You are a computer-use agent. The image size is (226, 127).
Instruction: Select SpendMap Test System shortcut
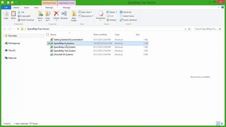65,51
